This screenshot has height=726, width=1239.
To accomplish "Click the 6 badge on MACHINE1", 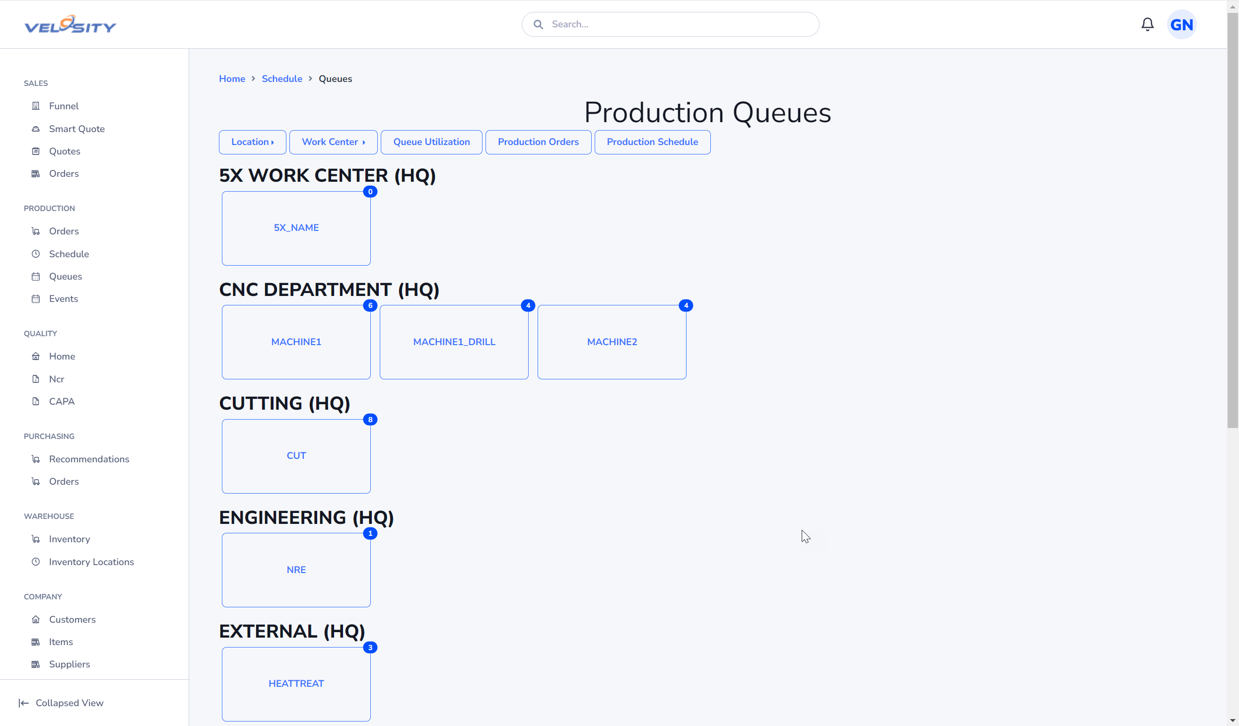I will (x=370, y=305).
